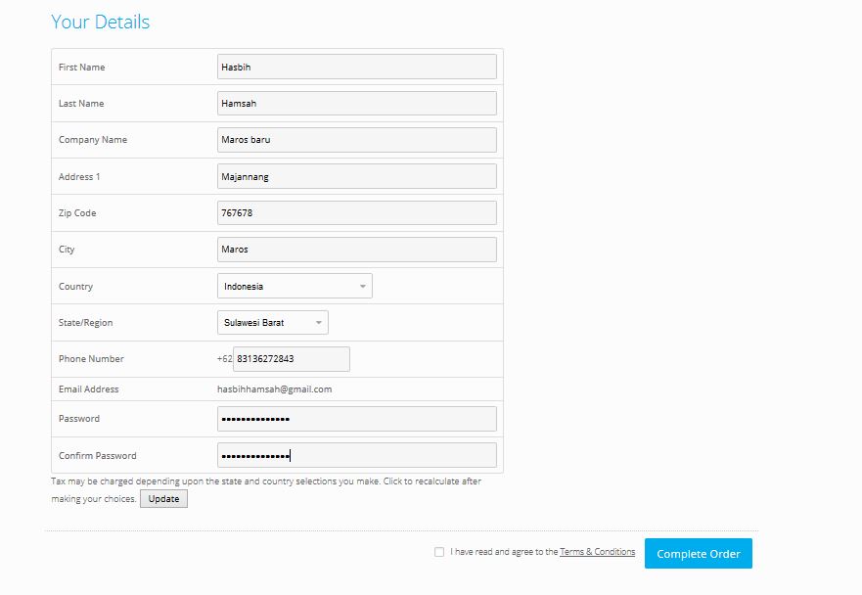
Task: Click the First Name field containing Hasbih
Action: [x=356, y=66]
